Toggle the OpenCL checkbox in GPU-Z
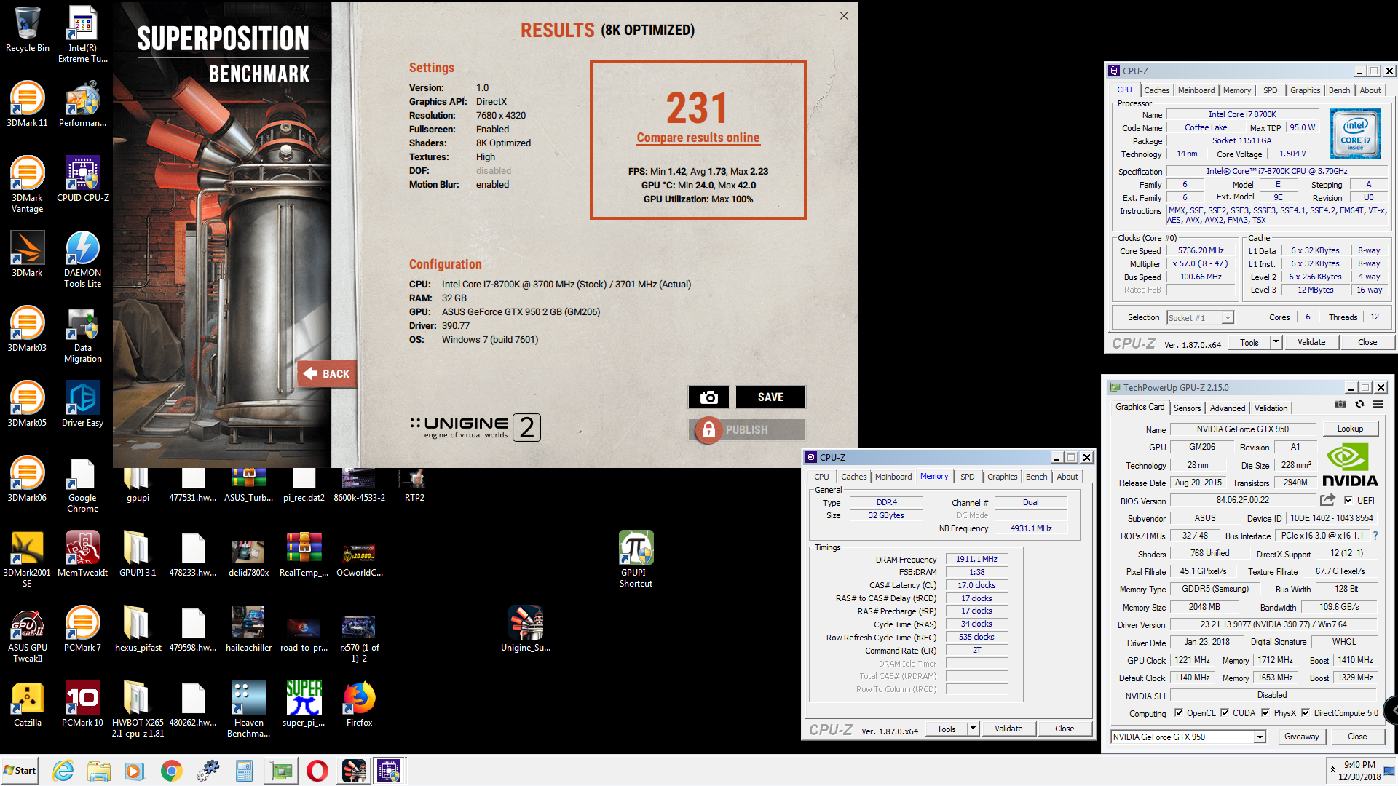The height and width of the screenshot is (786, 1398). (x=1179, y=713)
